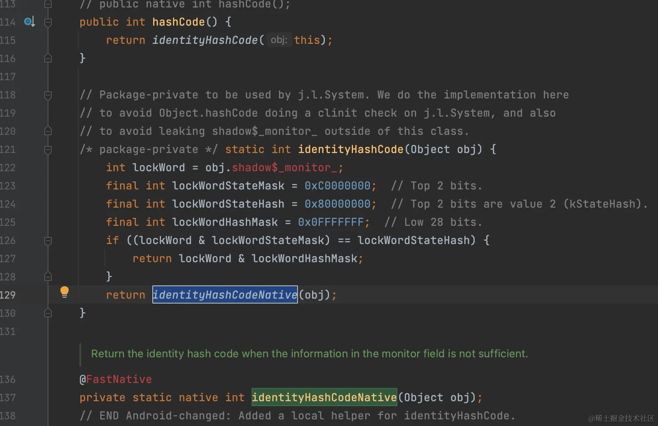This screenshot has height=426, width=658.
Task: Click the highlighted identityHashCodeNative declaration on line 137
Action: [x=324, y=397]
